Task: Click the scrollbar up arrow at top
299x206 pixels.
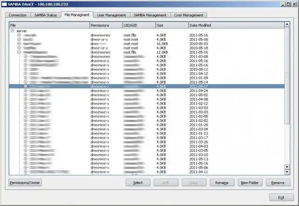Action: [287, 24]
